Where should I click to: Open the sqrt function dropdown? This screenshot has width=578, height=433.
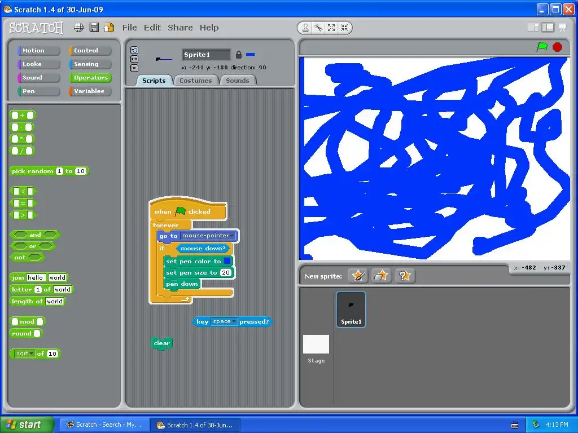pyautogui.click(x=24, y=354)
